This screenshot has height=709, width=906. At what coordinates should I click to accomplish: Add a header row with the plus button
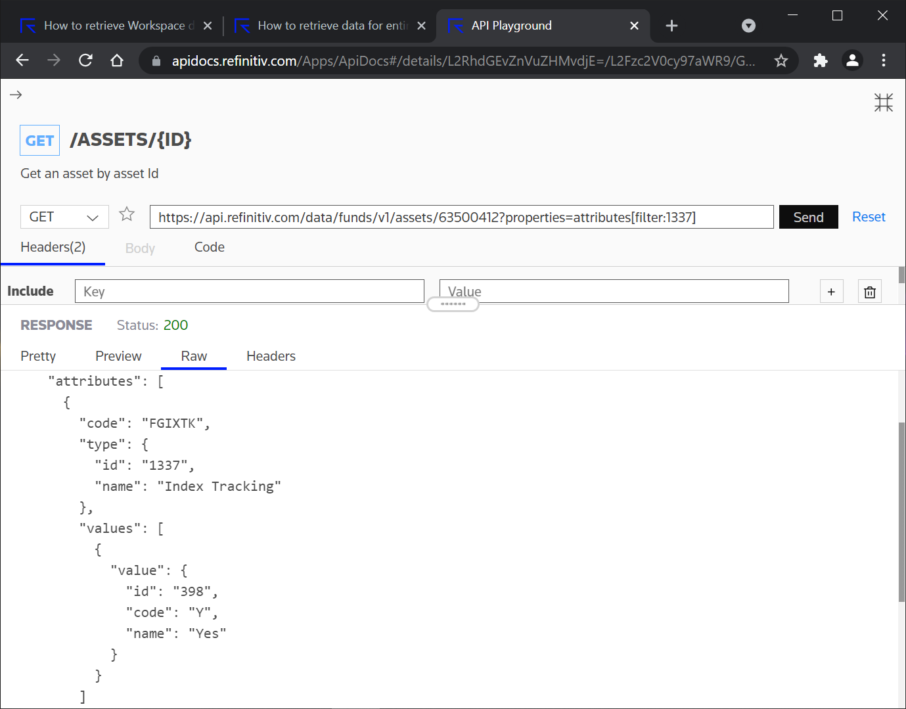[x=831, y=292]
